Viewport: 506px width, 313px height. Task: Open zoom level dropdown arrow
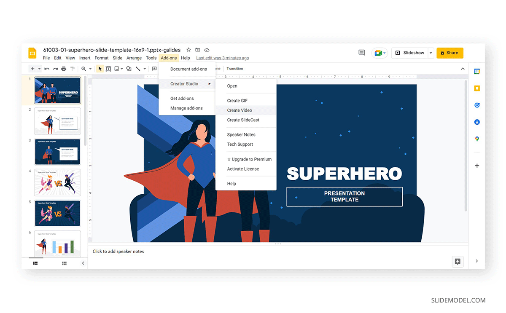[90, 69]
